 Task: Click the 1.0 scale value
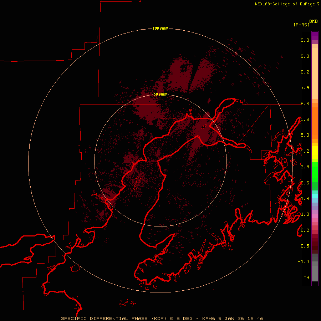point(305,214)
